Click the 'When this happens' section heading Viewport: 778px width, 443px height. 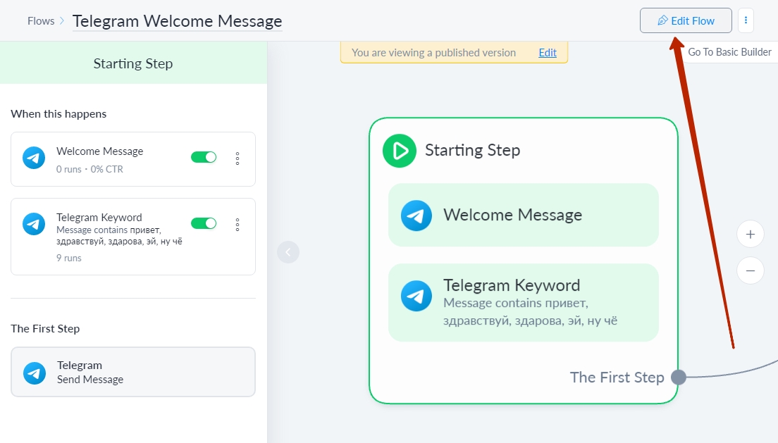tap(58, 113)
